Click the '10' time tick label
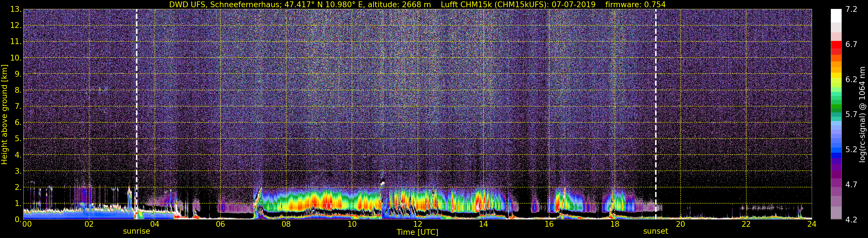868x238 pixels. (x=352, y=224)
